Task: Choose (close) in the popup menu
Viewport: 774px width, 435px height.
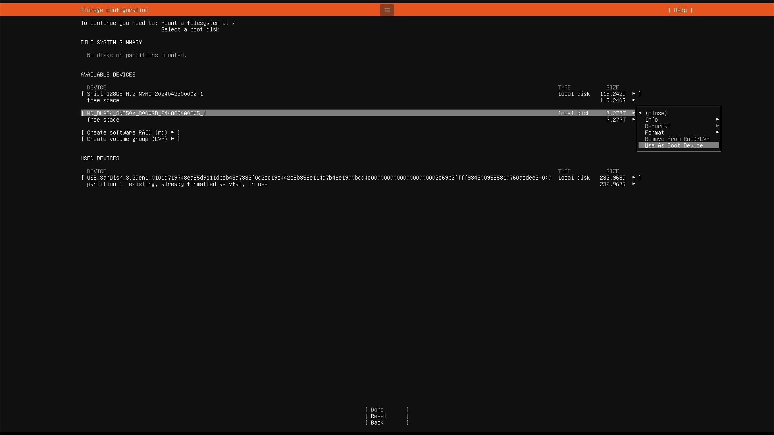Action: coord(656,113)
